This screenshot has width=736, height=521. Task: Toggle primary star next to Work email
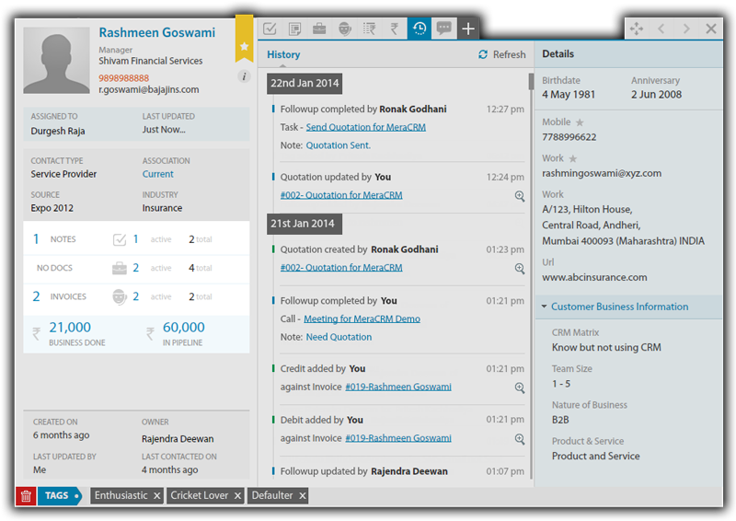(573, 158)
